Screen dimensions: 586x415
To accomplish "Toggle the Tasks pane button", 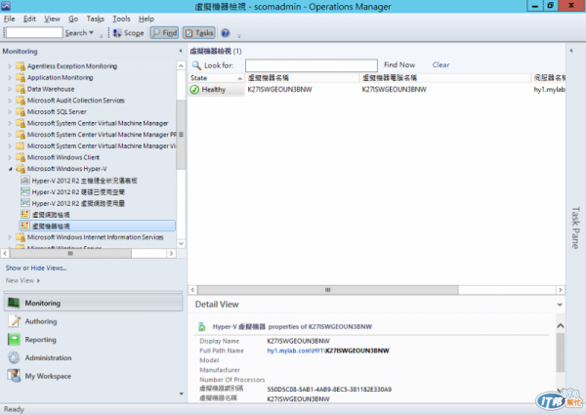I will click(x=199, y=33).
